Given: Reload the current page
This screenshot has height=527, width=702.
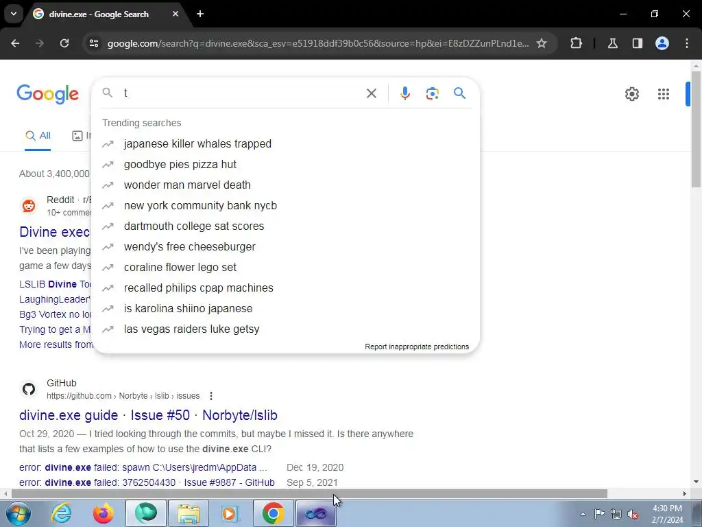Looking at the screenshot, I should click(x=64, y=43).
